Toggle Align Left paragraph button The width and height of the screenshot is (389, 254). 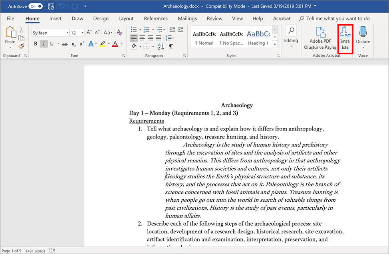[134, 38]
